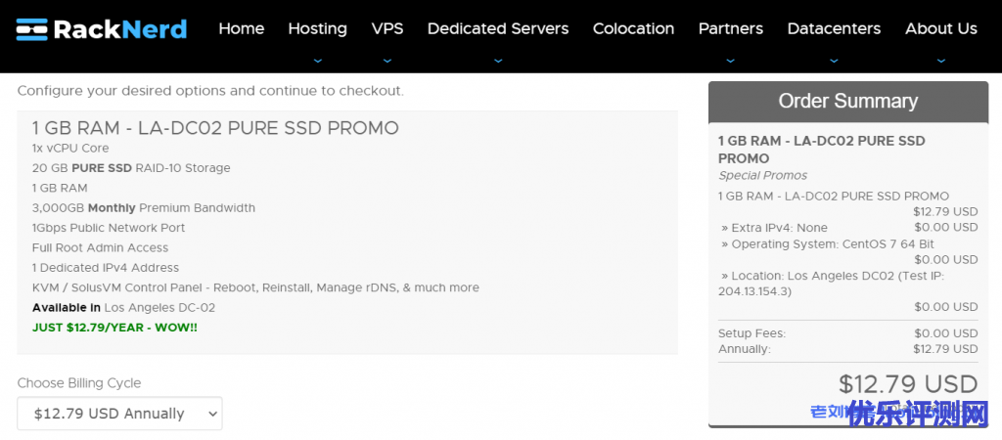1002x440 pixels.
Task: Open the Home page link
Action: click(x=241, y=28)
